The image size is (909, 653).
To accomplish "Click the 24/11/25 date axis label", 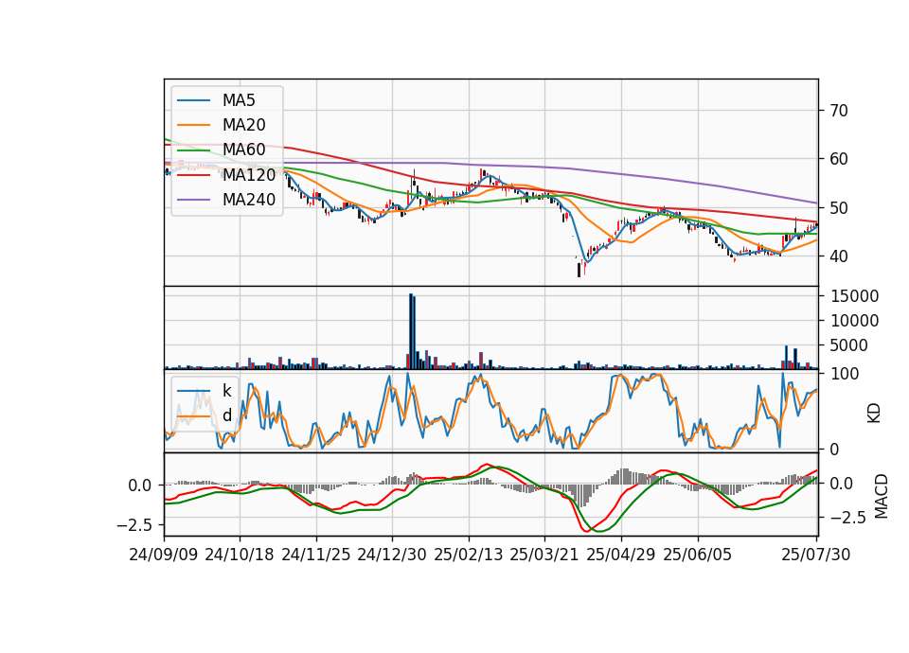I will pos(316,555).
